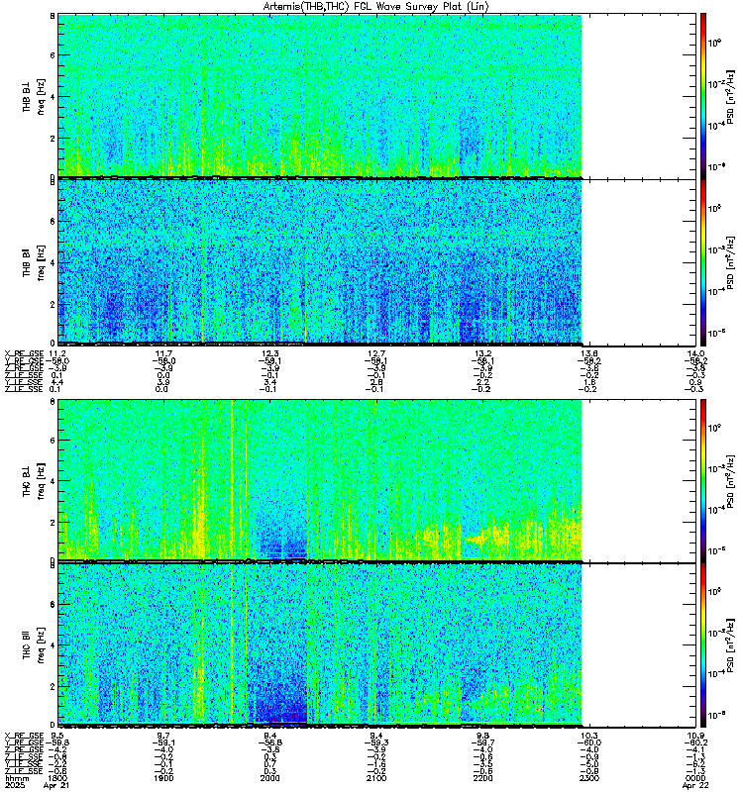Viewport: 743px width, 792px height.
Task: Click the THB B∥ spectrogram panel
Action: pyautogui.click(x=376, y=262)
